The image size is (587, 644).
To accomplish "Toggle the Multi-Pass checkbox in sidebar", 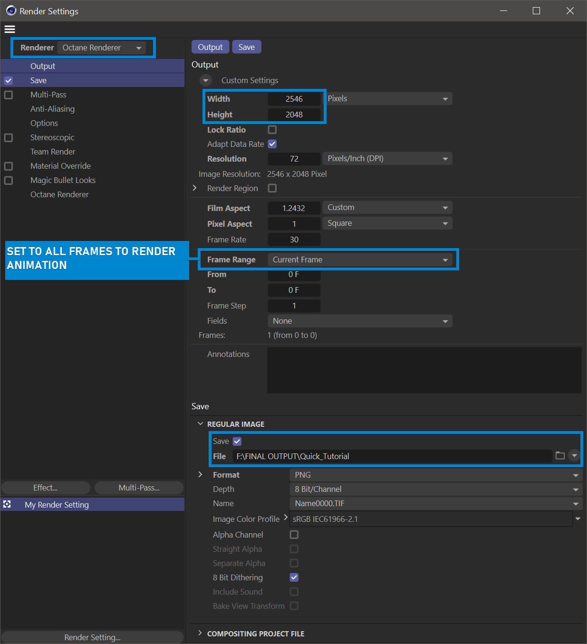I will pos(9,95).
